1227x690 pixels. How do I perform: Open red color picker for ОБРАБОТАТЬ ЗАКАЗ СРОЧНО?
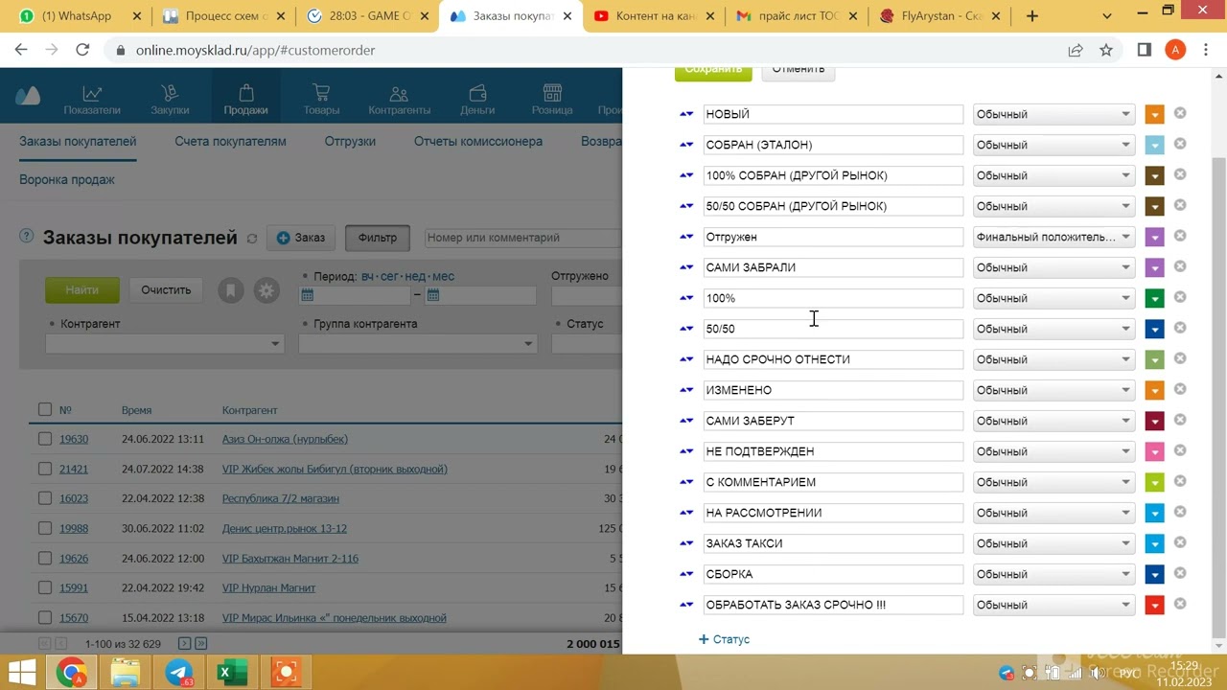pyautogui.click(x=1154, y=605)
